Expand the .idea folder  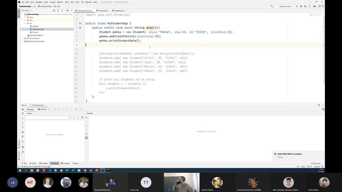[x=25, y=17]
